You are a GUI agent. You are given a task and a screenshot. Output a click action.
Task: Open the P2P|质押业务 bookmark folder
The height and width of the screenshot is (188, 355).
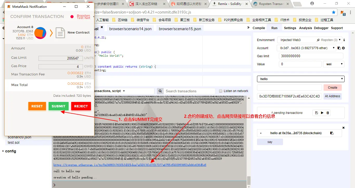point(231,20)
